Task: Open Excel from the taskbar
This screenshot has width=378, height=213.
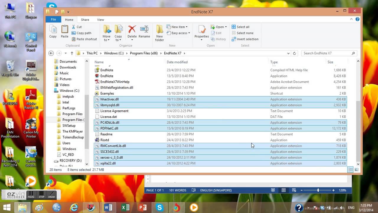Action: tap(126, 207)
